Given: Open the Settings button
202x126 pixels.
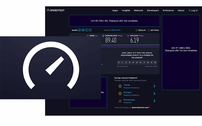Looking at the screenshot, I should click(x=153, y=30).
